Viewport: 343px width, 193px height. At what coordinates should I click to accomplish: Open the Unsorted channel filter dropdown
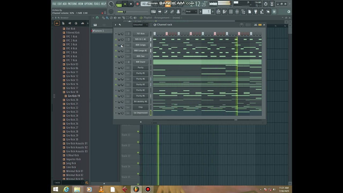coord(140,25)
